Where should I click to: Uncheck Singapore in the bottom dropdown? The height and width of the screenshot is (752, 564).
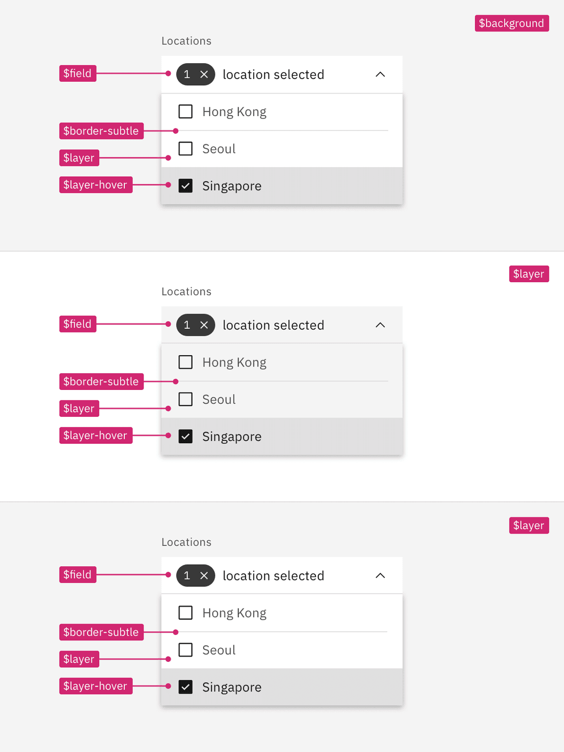tap(186, 687)
